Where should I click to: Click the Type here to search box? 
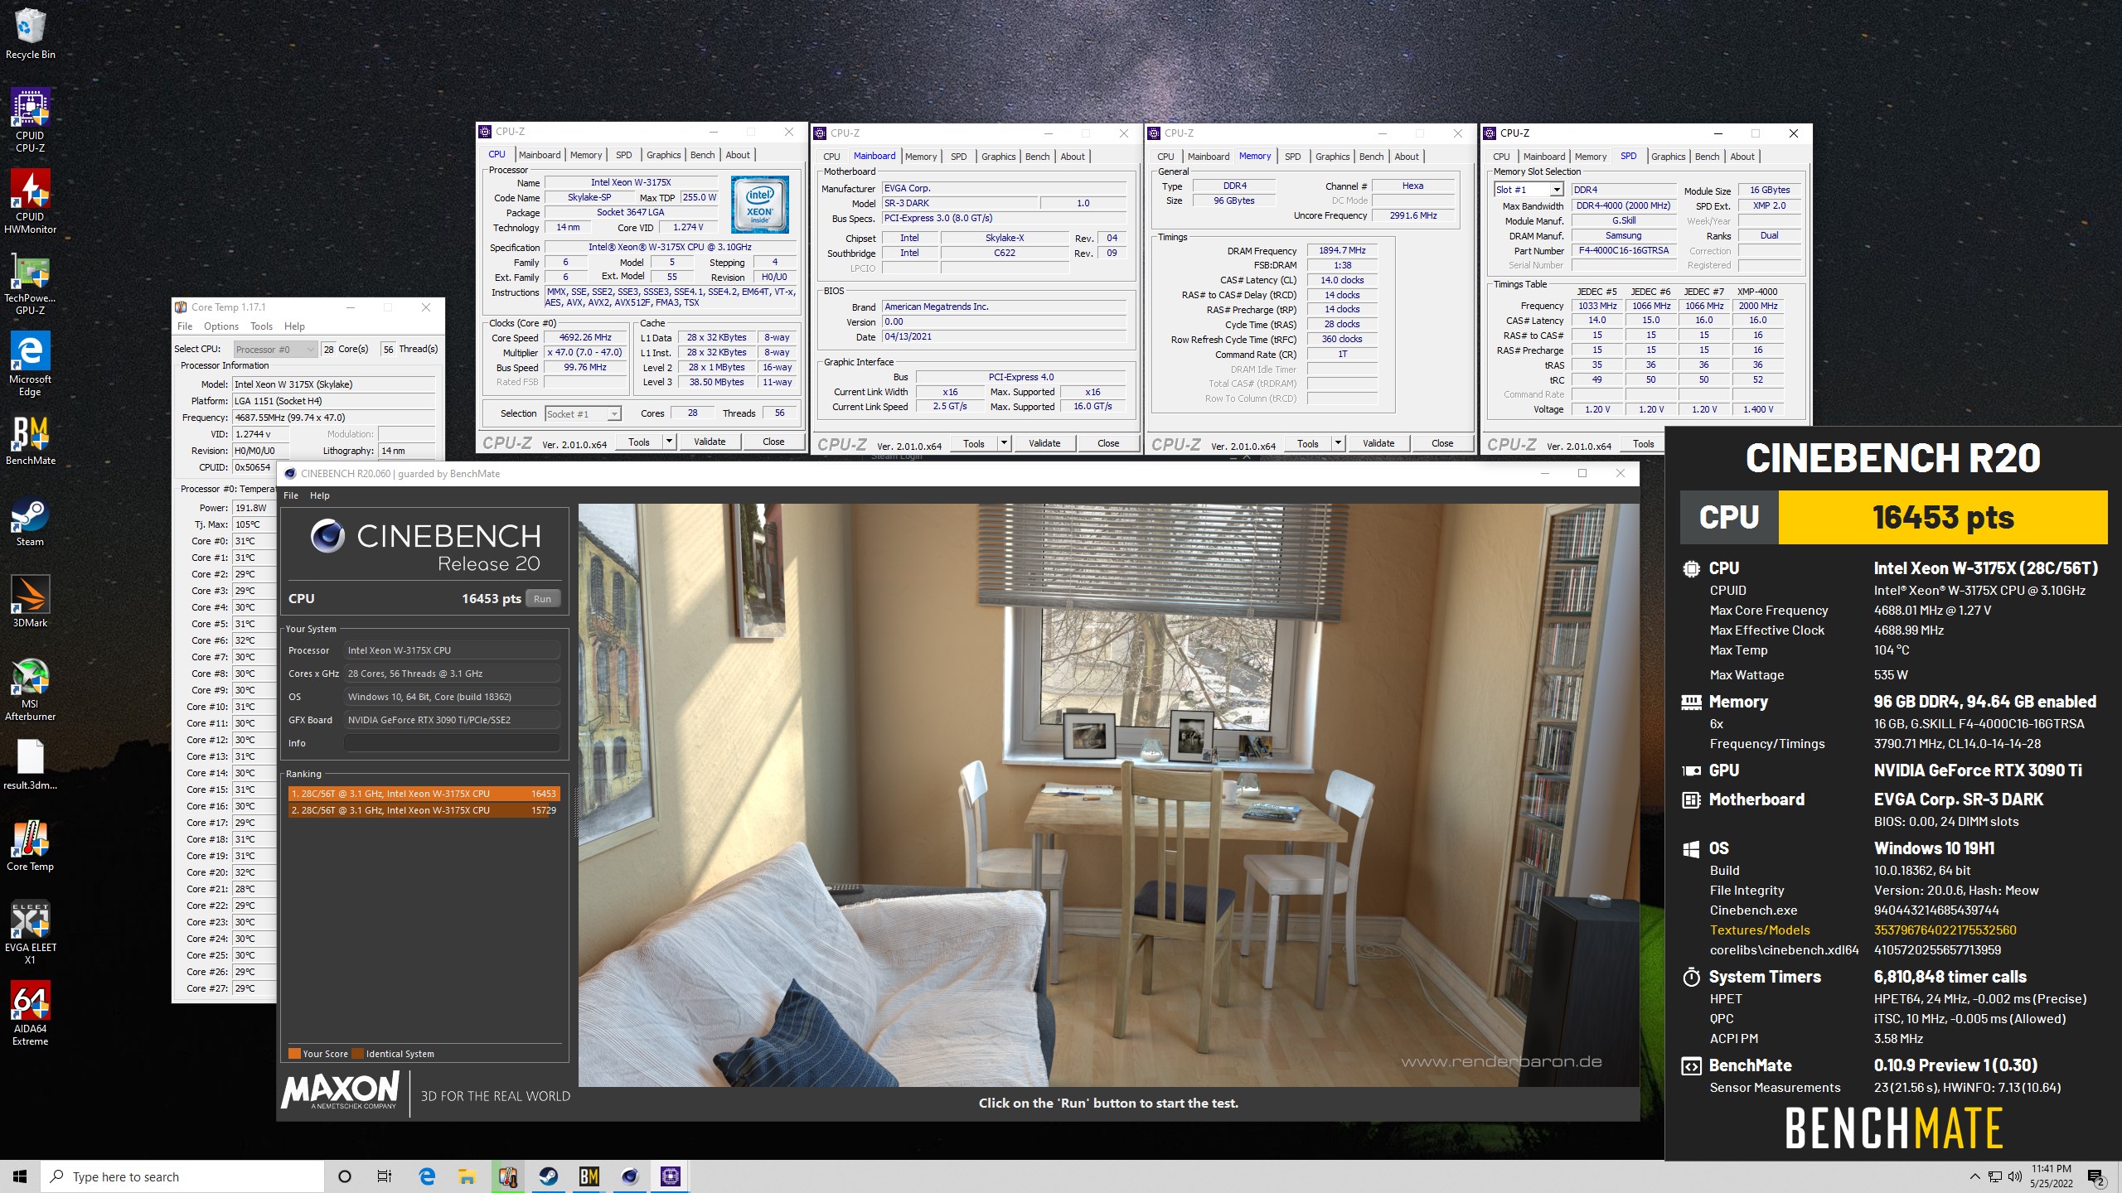point(182,1176)
